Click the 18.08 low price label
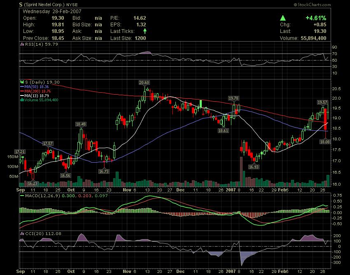The width and height of the screenshot is (350, 275). (325, 142)
